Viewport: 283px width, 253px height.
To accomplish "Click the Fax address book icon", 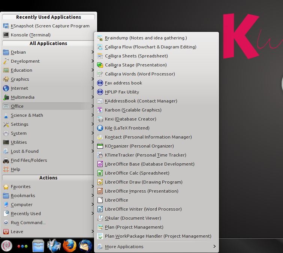I will coord(100,83).
